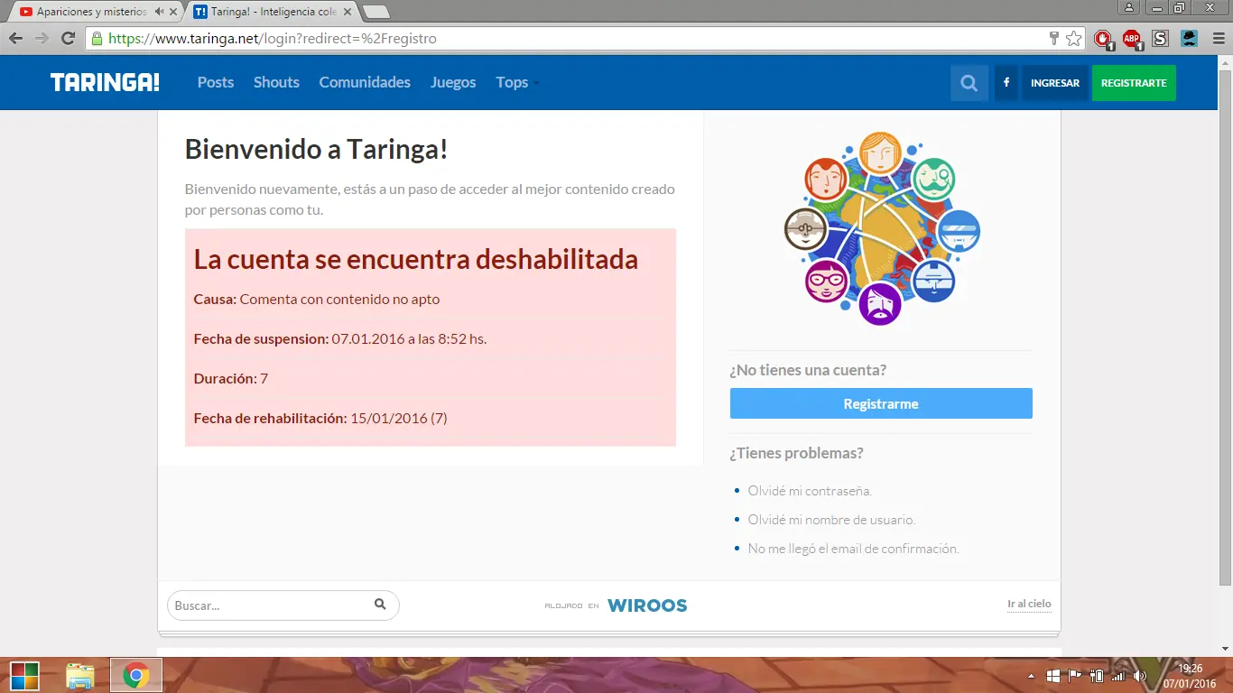This screenshot has width=1233, height=693.
Task: Click the Ir al cielo link
Action: click(x=1029, y=604)
